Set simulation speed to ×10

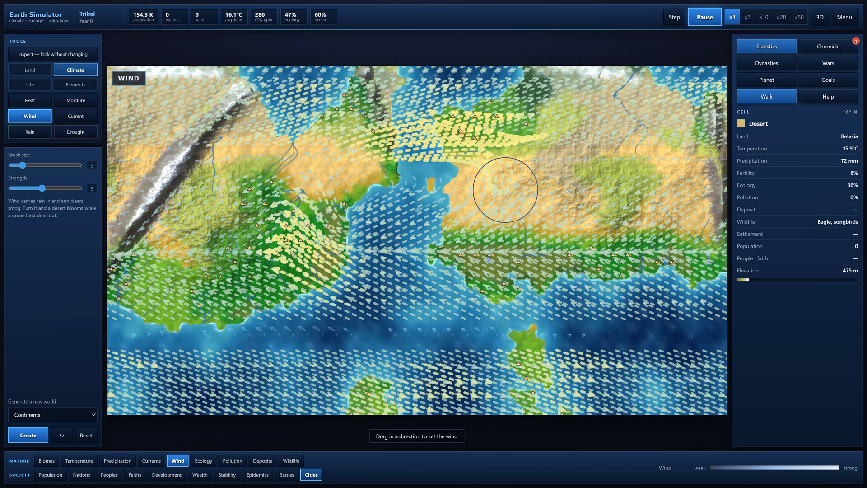764,17
